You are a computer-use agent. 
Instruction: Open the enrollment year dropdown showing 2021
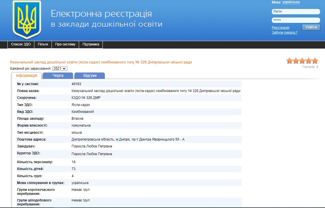(x=60, y=69)
